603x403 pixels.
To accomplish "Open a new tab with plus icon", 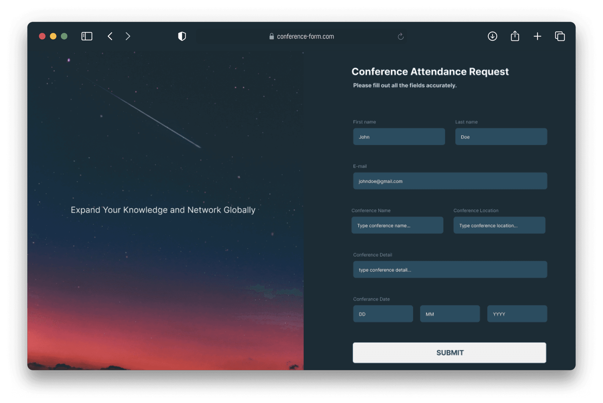I will (x=537, y=36).
